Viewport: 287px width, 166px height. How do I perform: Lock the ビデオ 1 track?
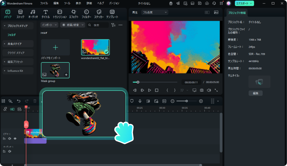[x=4, y=139]
